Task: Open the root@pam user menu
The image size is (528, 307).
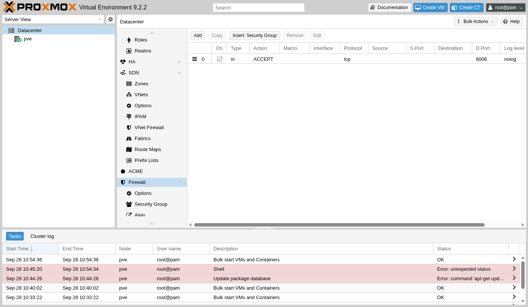Action: [x=505, y=8]
